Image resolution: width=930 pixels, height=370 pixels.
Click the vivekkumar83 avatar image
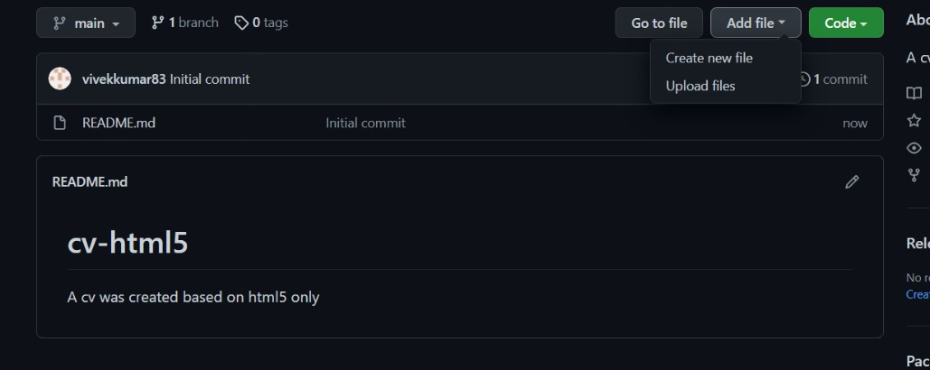(x=60, y=79)
